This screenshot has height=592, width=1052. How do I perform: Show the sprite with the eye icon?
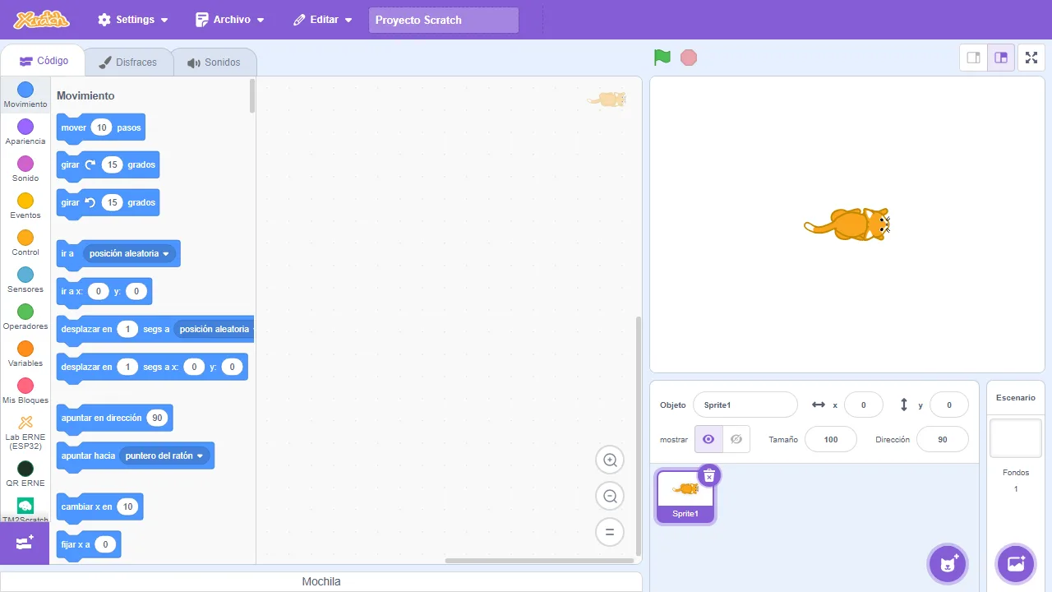pyautogui.click(x=708, y=439)
